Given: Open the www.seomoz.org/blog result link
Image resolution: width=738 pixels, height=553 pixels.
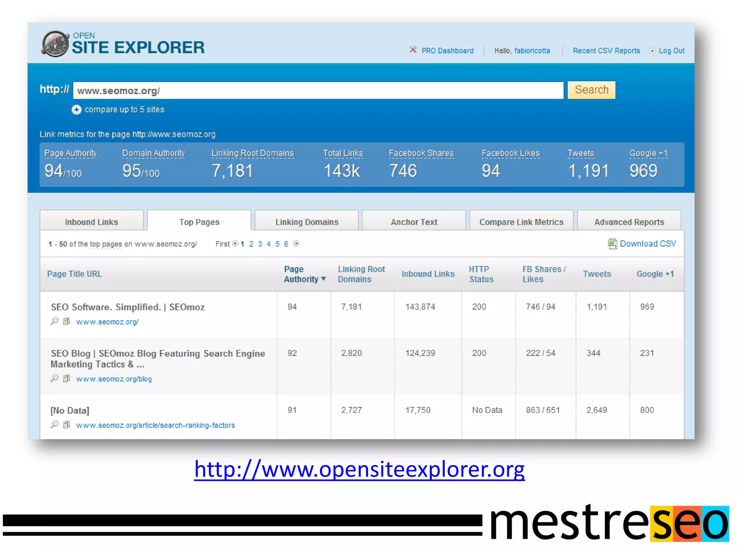Looking at the screenshot, I should pyautogui.click(x=114, y=379).
